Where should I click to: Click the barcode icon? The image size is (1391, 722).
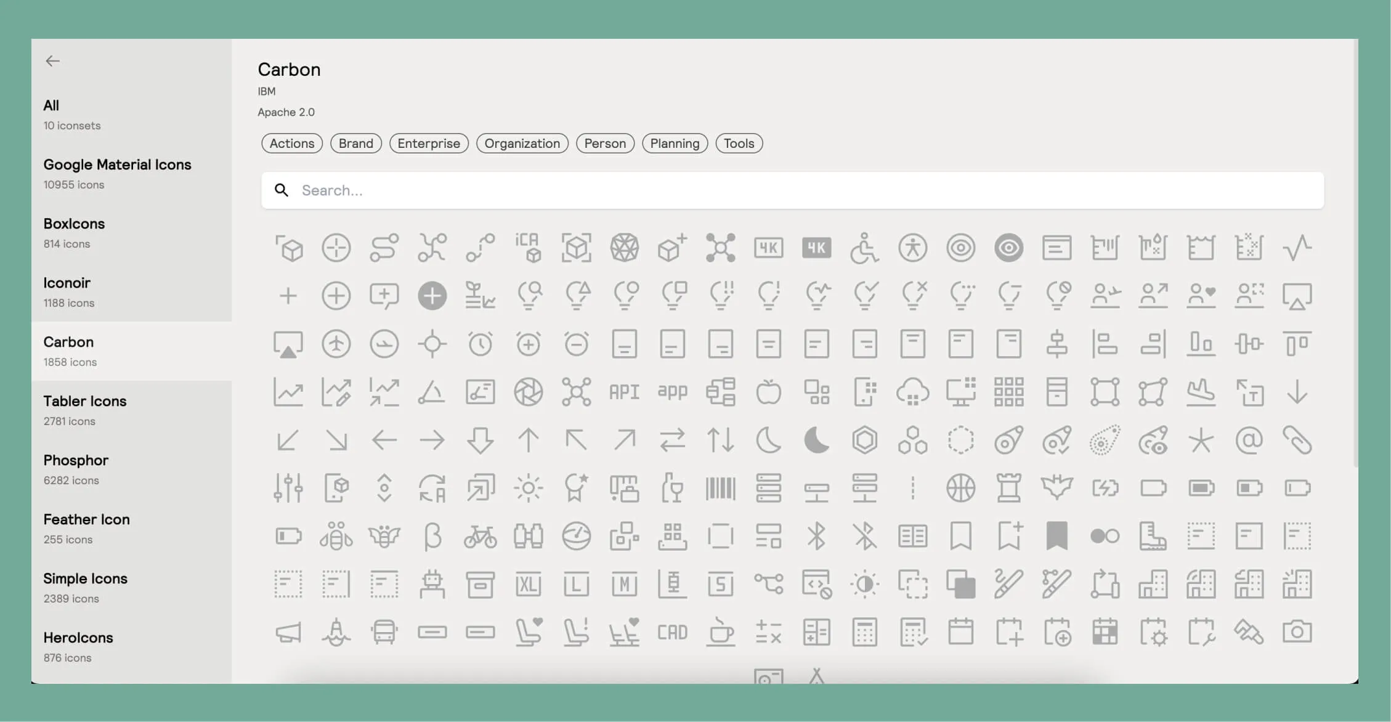pos(721,488)
